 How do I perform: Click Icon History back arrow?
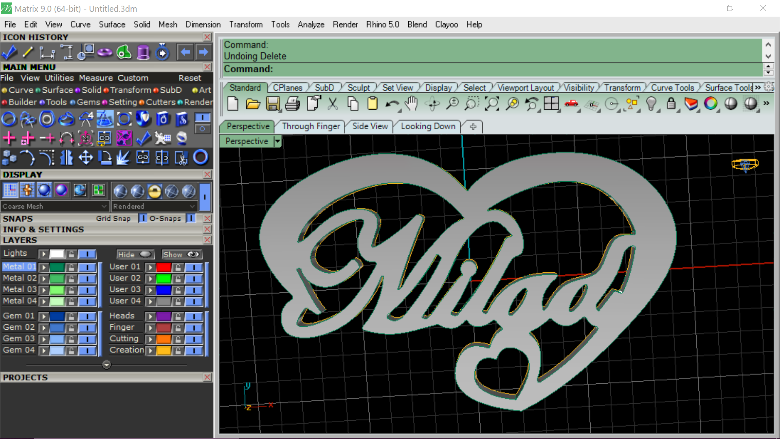(x=185, y=52)
